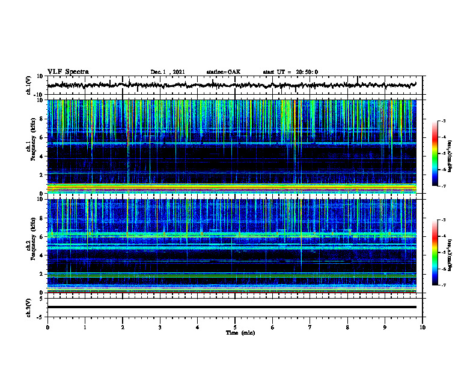This screenshot has height=367, width=476.
Task: Click the Time axis tick label "3"
Action: (x=160, y=327)
